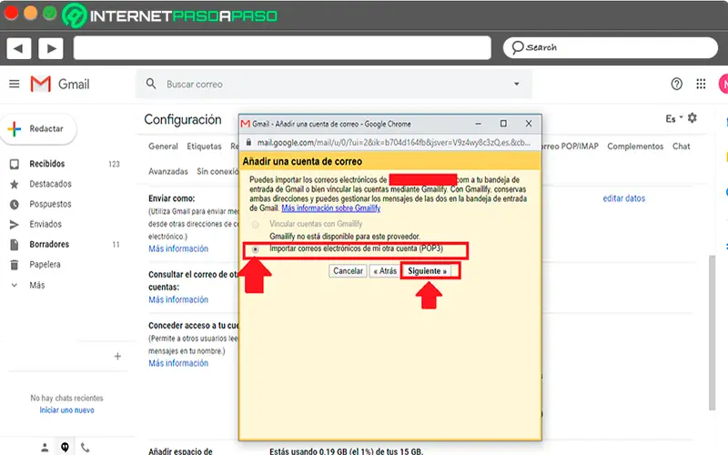Click the user account avatar
This screenshot has height=455, width=728.
point(723,84)
